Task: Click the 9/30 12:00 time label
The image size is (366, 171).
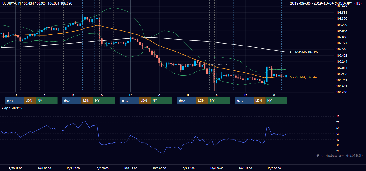Action: (x=15, y=168)
